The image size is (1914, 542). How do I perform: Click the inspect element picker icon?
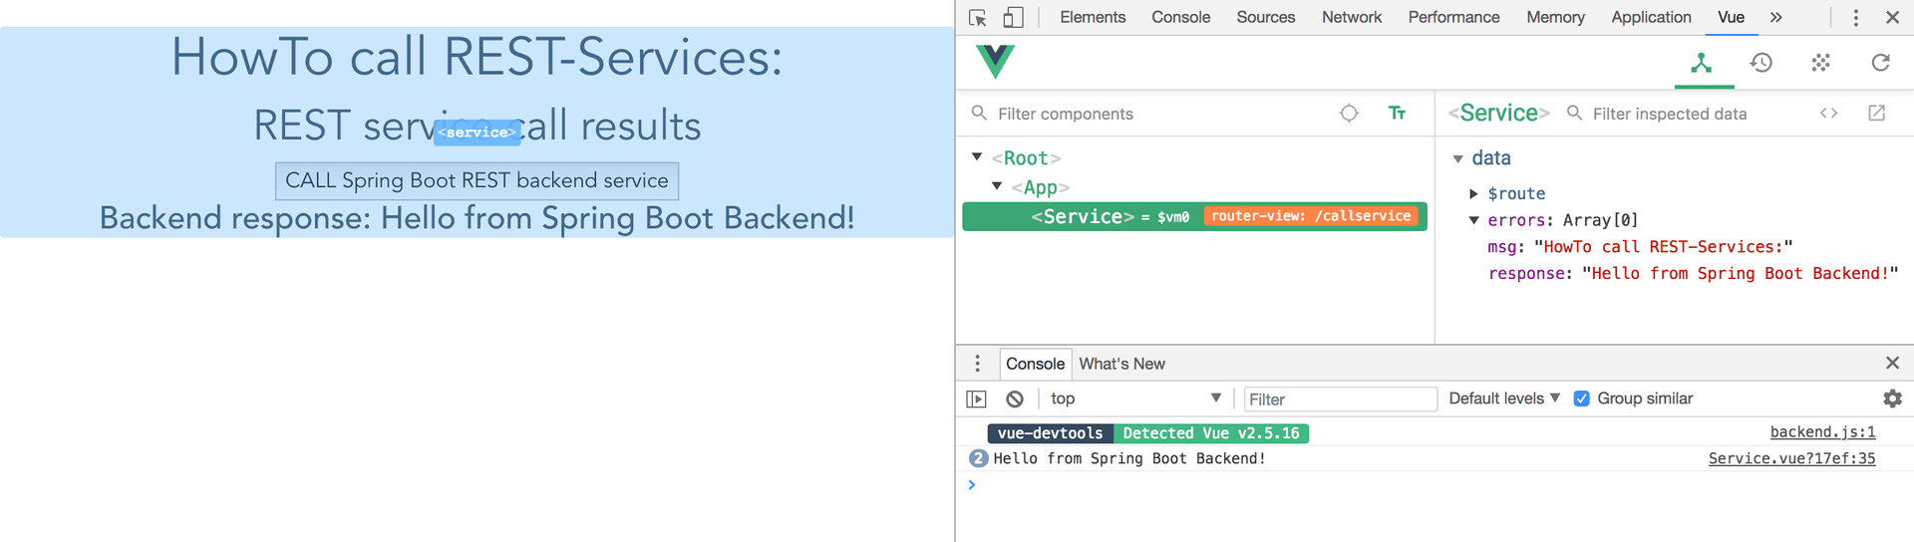pyautogui.click(x=978, y=18)
